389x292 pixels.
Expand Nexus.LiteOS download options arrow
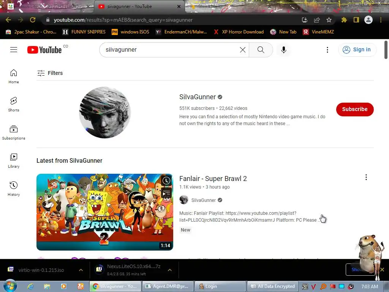170,270
